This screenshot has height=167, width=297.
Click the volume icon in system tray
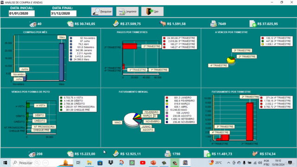click(260, 163)
